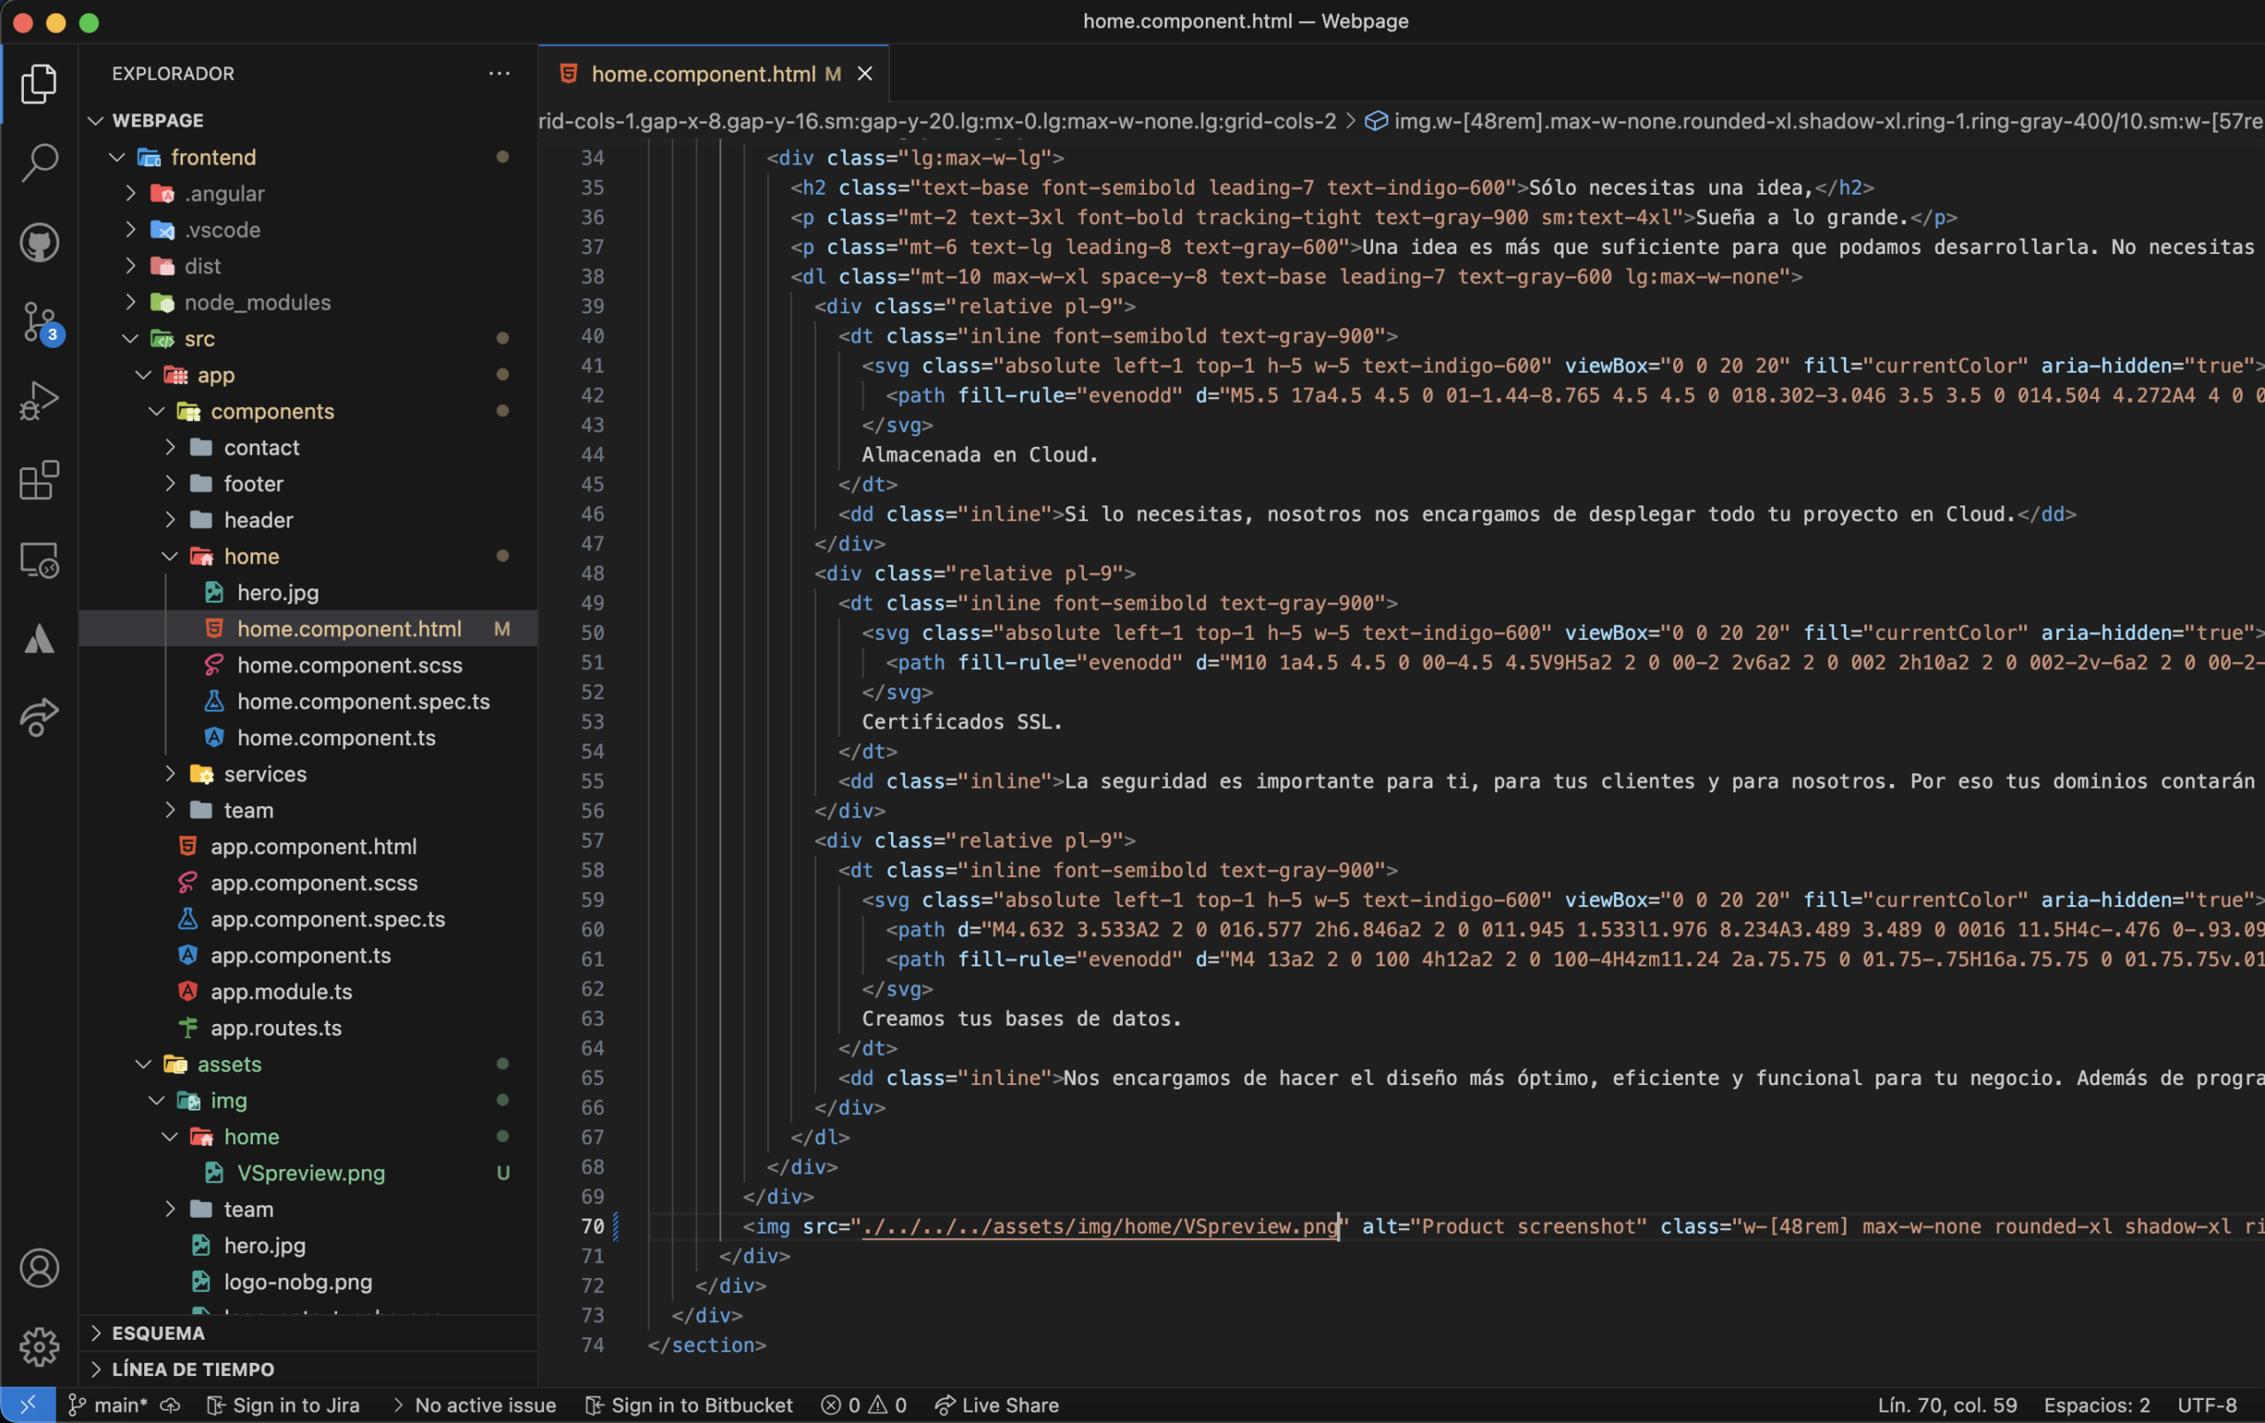This screenshot has width=2265, height=1423.
Task: Open the Run and Debug view
Action: 39,402
